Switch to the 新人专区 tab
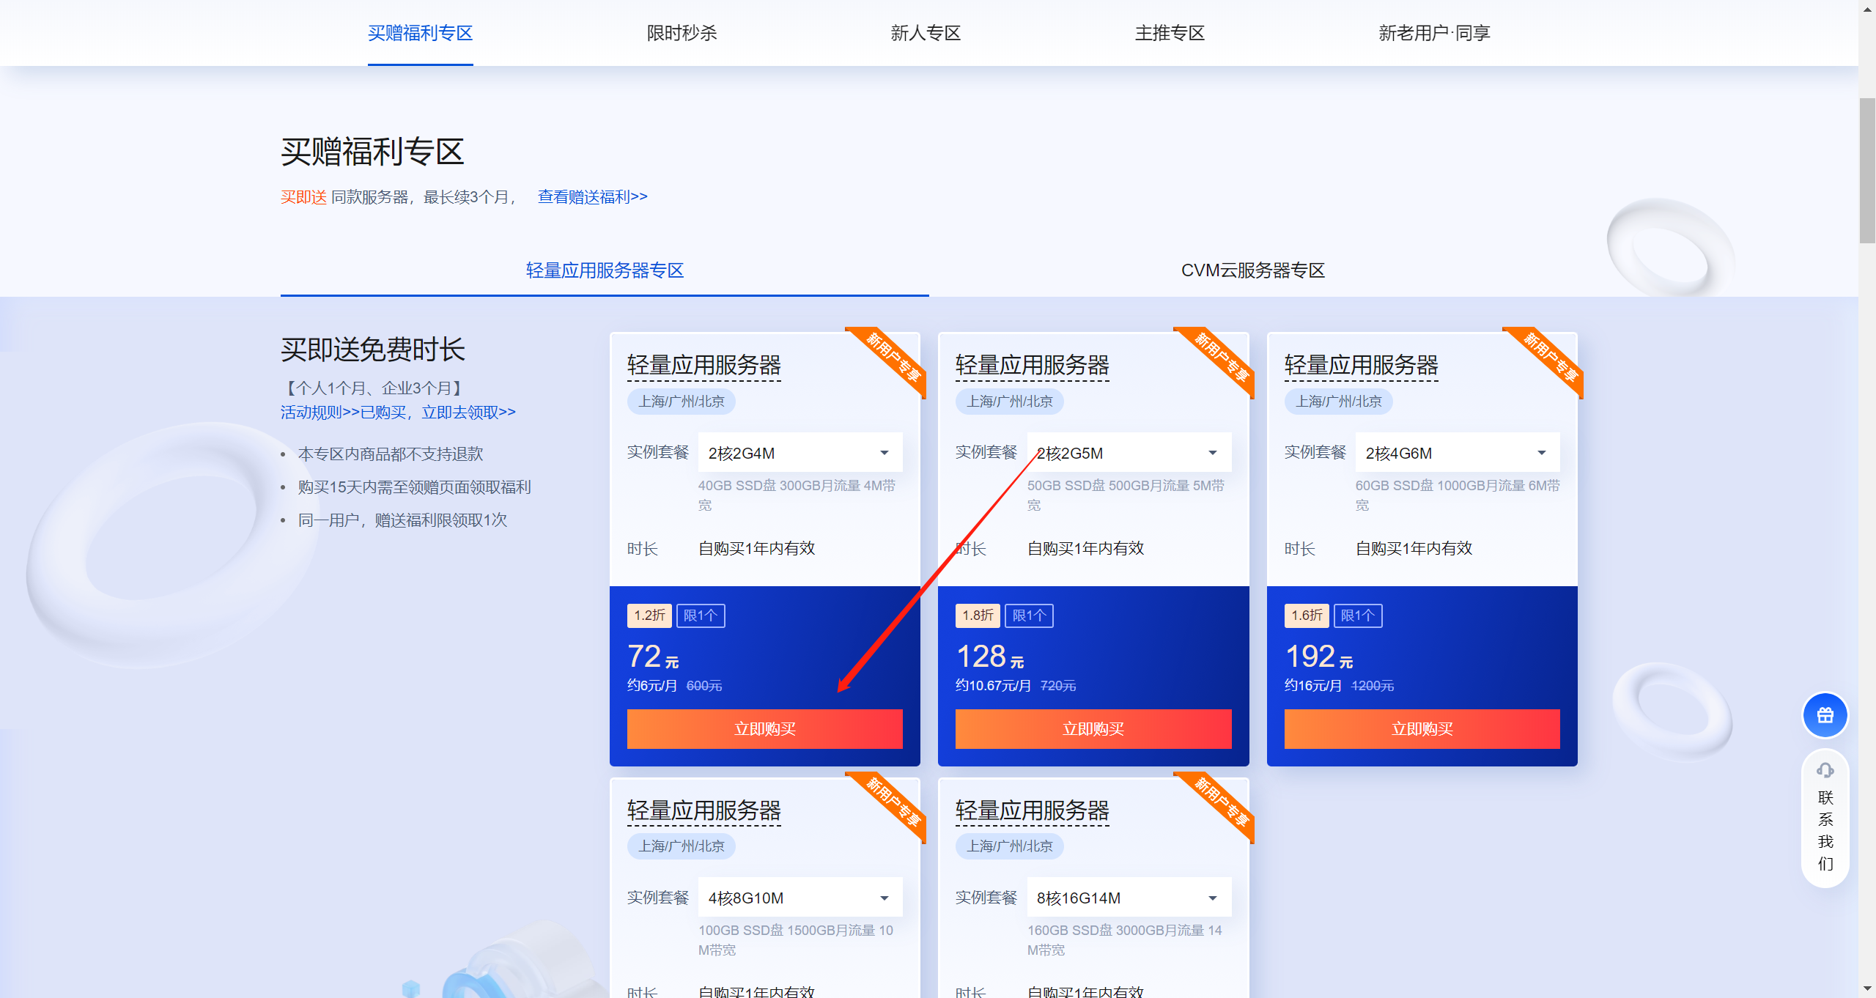 pyautogui.click(x=925, y=33)
